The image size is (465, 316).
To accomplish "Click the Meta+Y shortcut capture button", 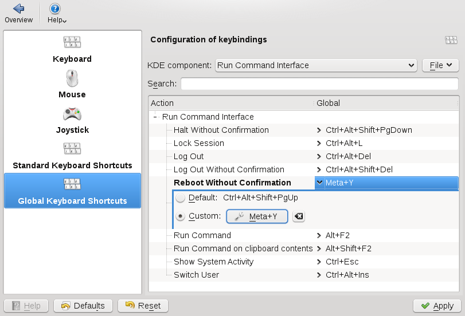I will [257, 216].
